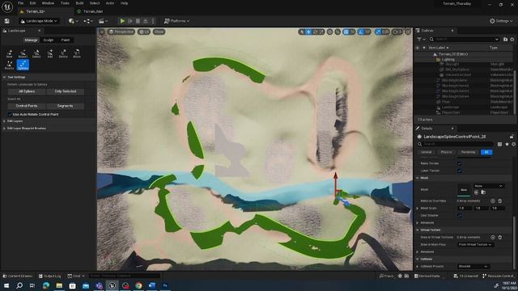Switch to the Paint tab

pyautogui.click(x=66, y=40)
